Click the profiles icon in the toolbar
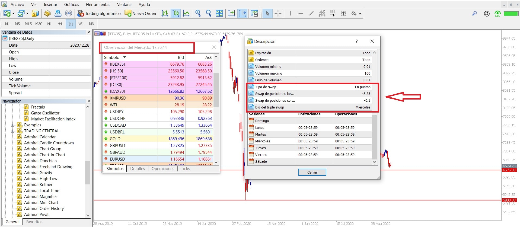 pos(21,13)
